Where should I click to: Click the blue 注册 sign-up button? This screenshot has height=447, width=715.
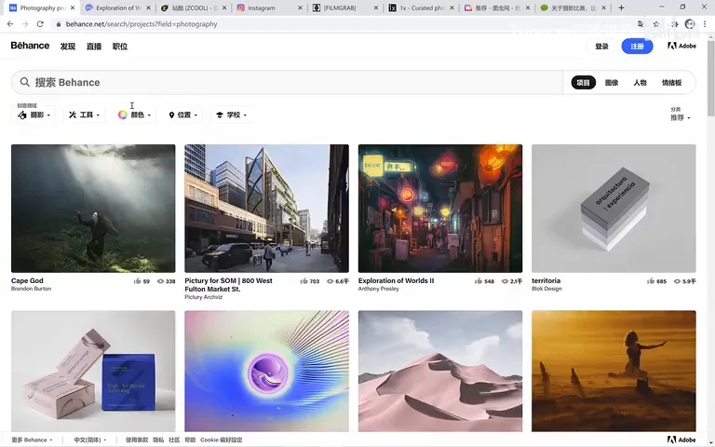pyautogui.click(x=637, y=46)
